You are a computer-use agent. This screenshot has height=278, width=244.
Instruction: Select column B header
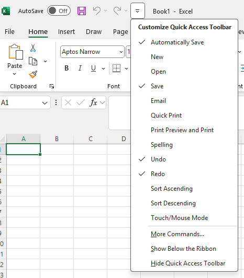click(x=57, y=139)
